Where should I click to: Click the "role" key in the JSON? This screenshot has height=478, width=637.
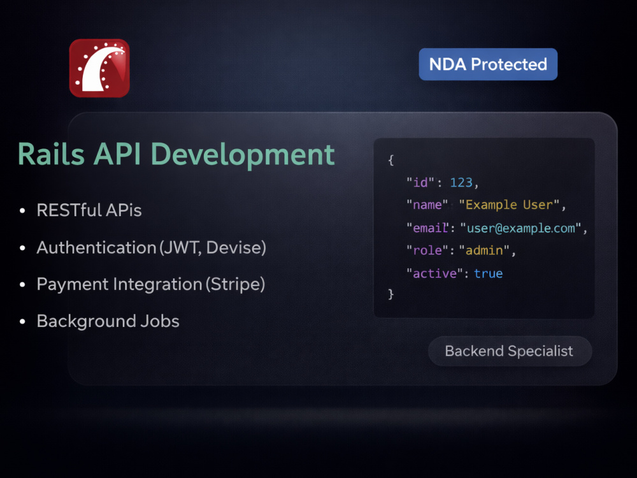427,250
